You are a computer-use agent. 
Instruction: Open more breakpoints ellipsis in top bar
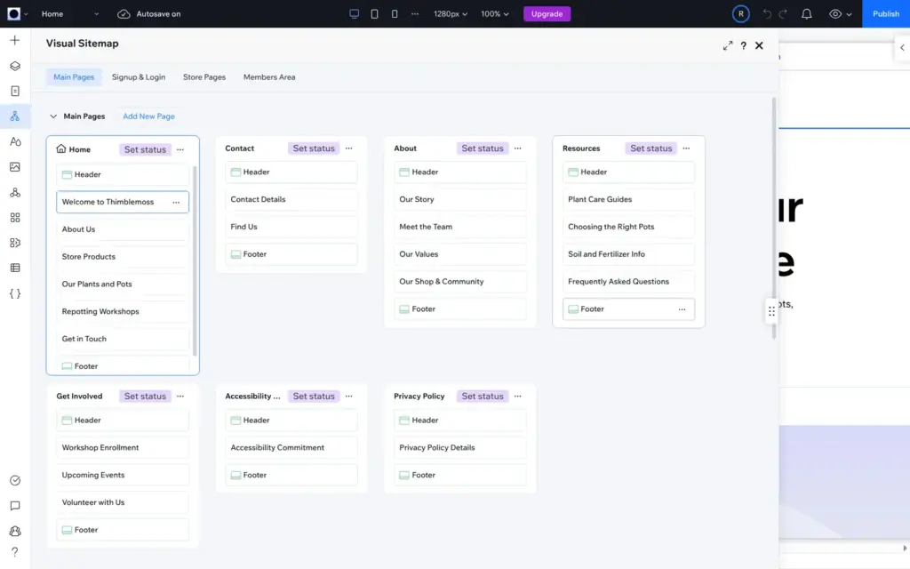[x=415, y=14]
